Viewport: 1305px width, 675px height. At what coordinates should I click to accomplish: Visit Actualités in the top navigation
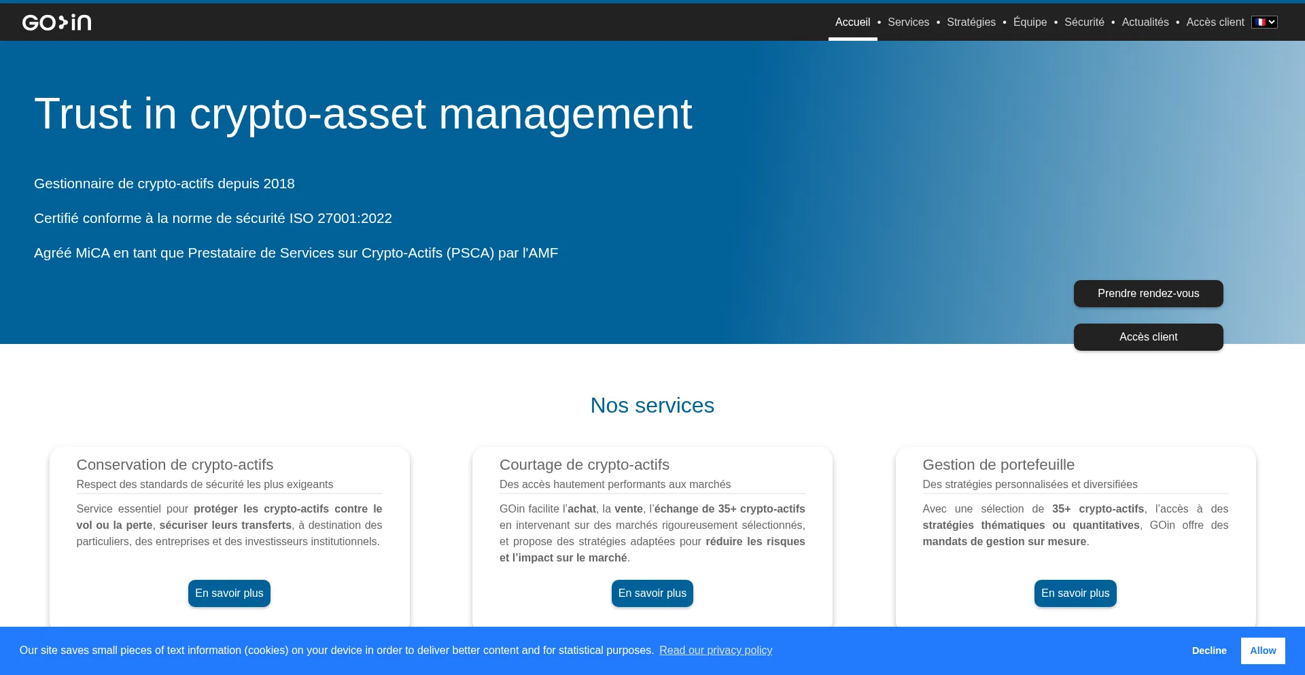pos(1145,22)
